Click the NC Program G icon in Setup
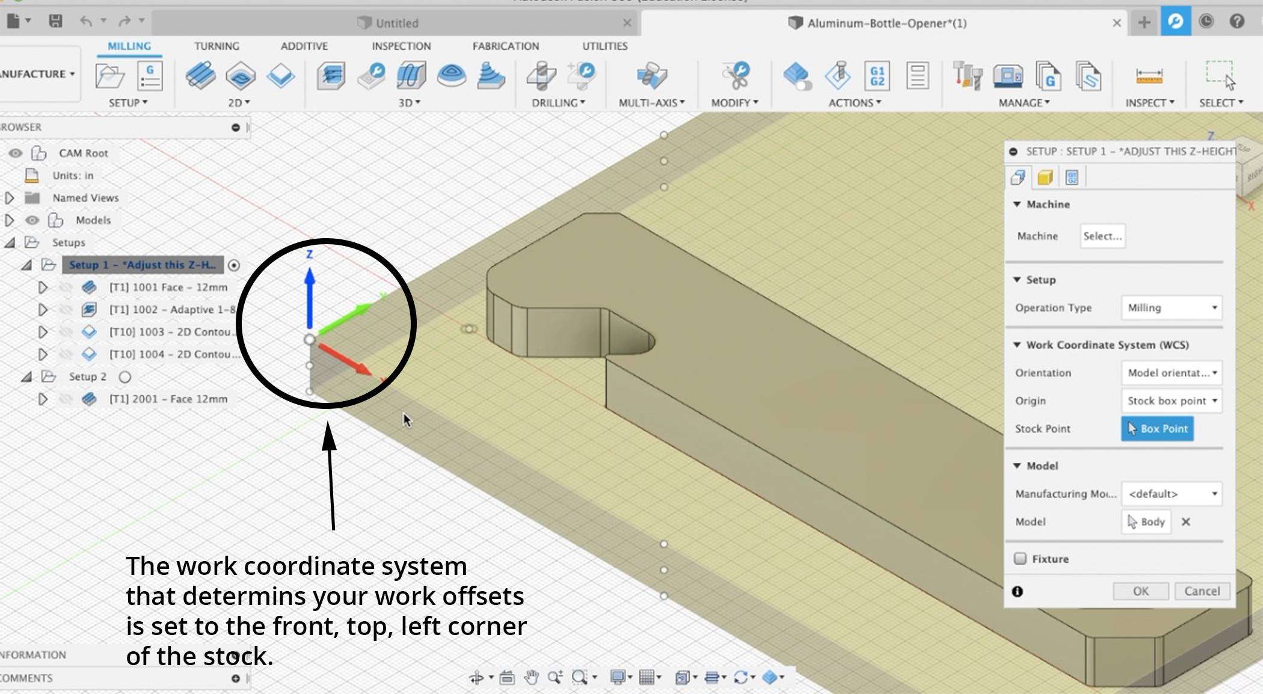This screenshot has height=694, width=1263. tap(149, 76)
